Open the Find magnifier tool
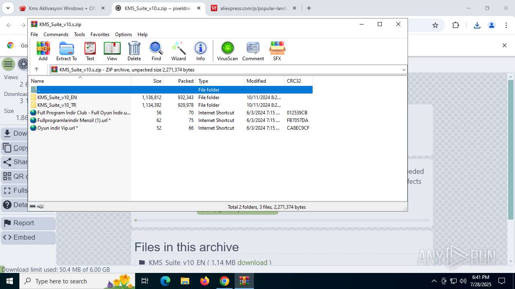515x289 pixels. [156, 51]
